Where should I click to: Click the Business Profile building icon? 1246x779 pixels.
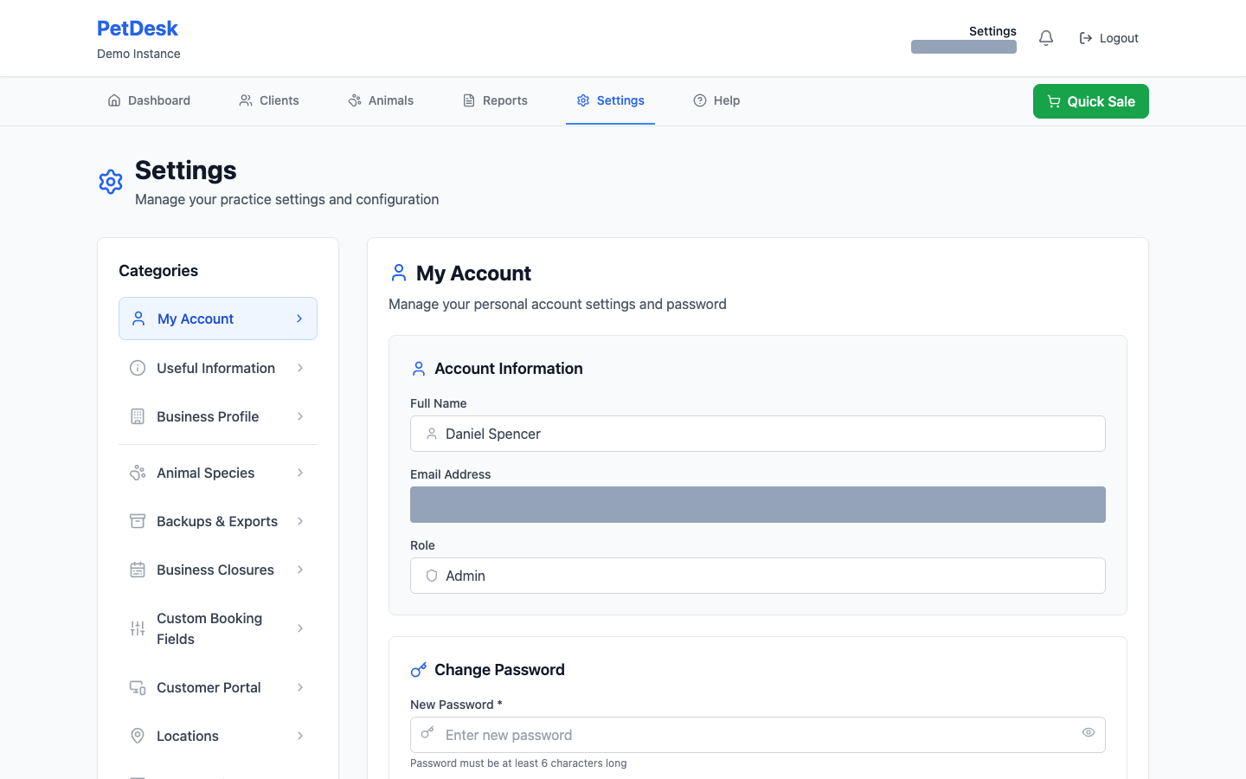click(138, 416)
